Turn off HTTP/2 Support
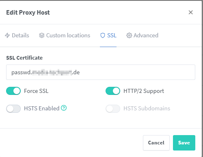203x157 pixels. [113, 91]
